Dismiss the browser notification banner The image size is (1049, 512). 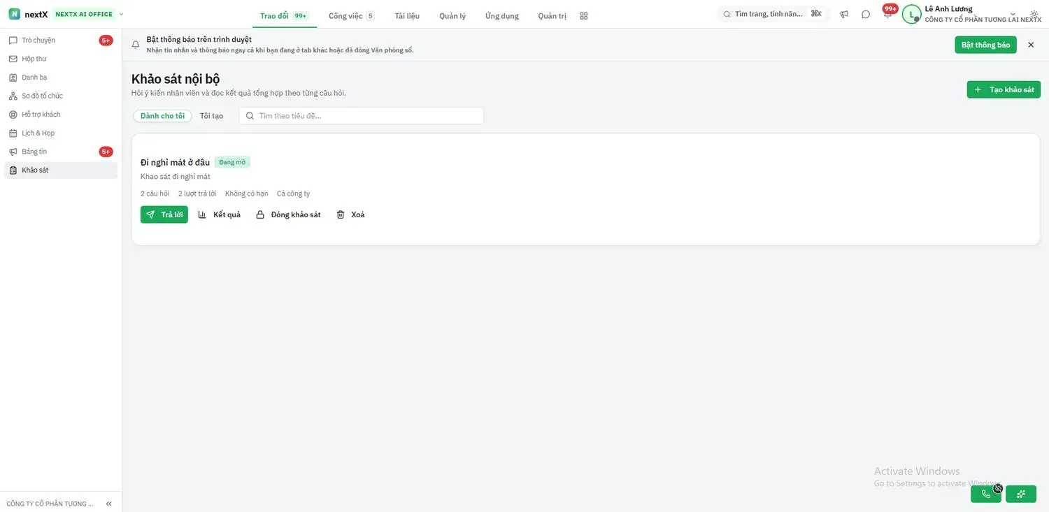tap(1031, 45)
